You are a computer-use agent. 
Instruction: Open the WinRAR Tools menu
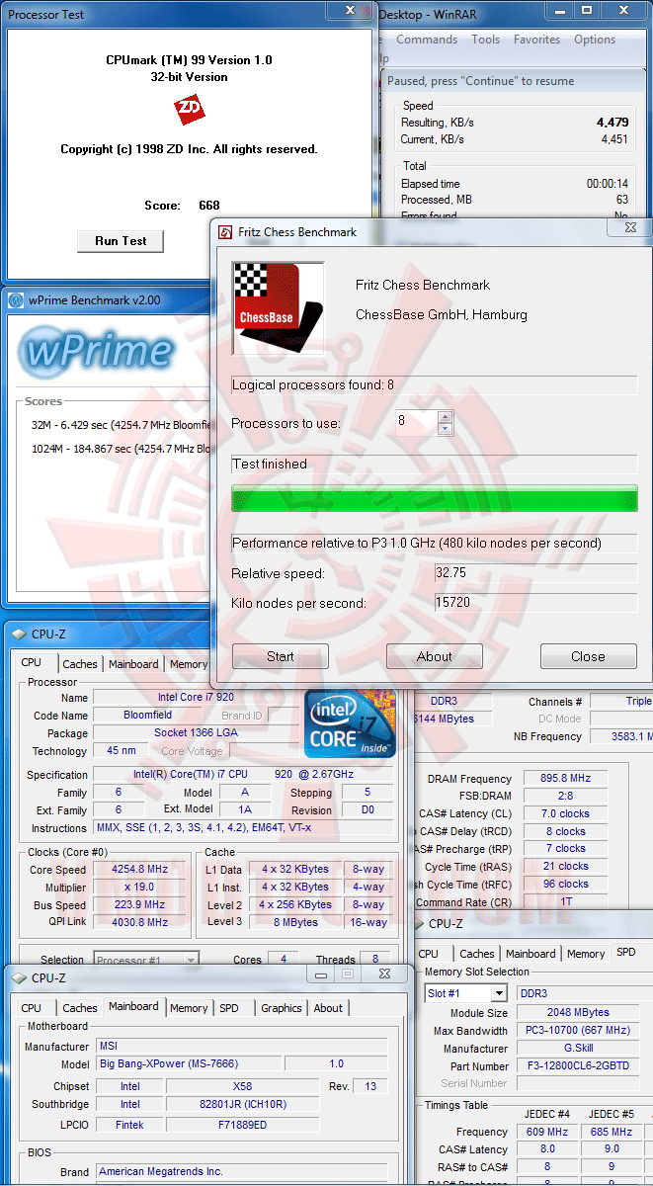(485, 40)
